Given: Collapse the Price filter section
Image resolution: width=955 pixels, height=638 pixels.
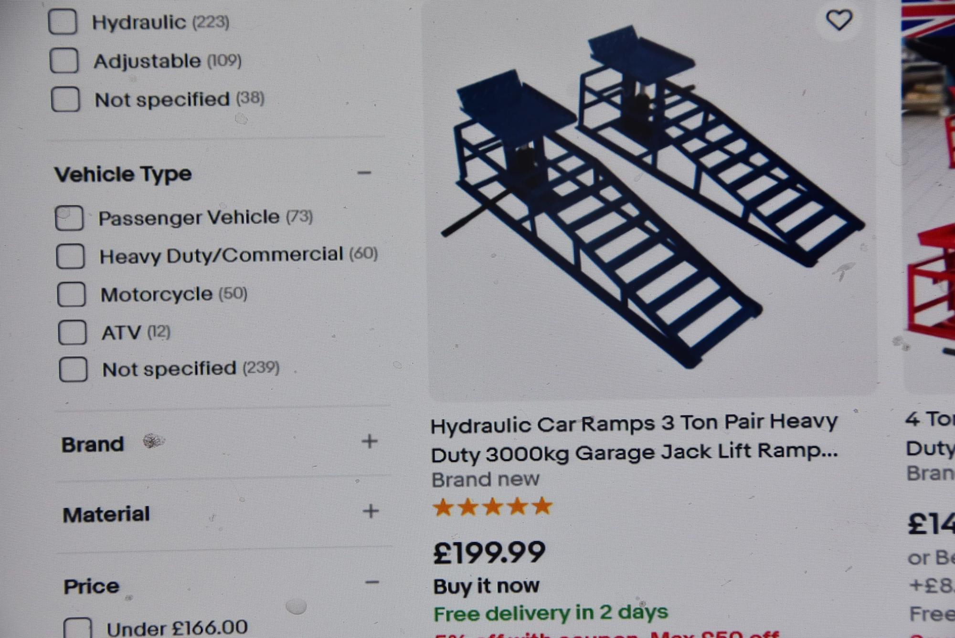Looking at the screenshot, I should click(x=372, y=582).
